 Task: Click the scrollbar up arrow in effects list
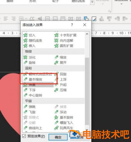tap(87, 34)
